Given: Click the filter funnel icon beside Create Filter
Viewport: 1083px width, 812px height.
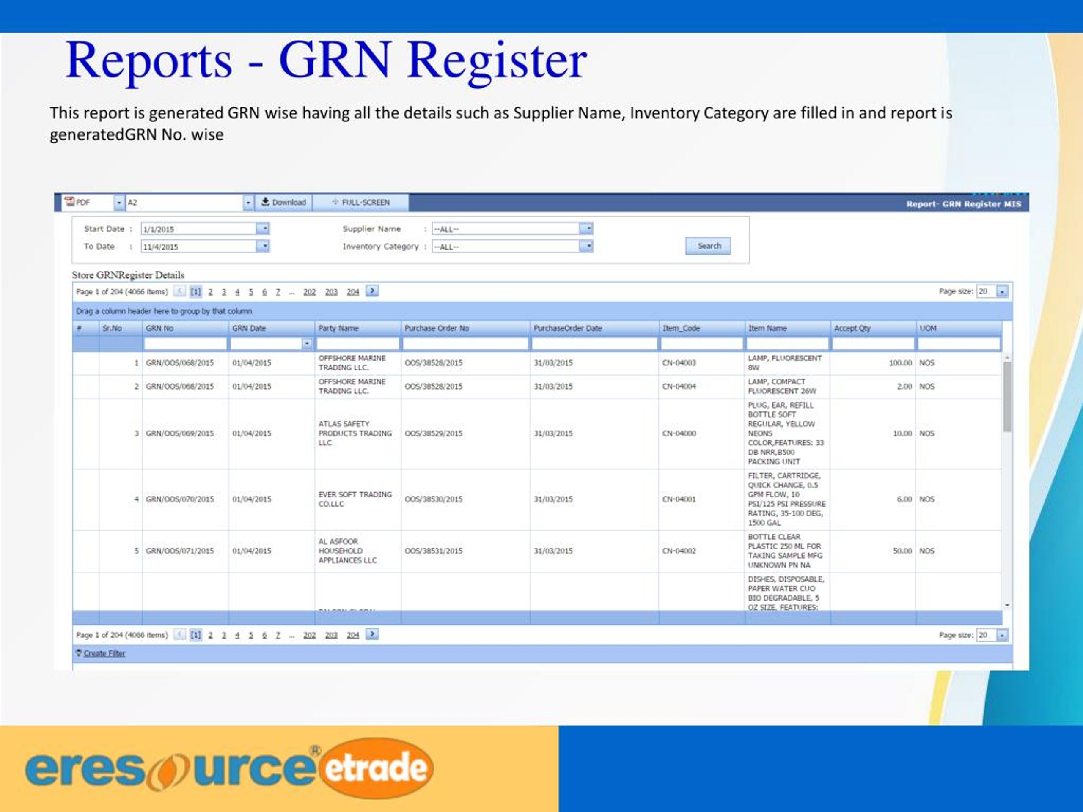Looking at the screenshot, I should pos(79,653).
